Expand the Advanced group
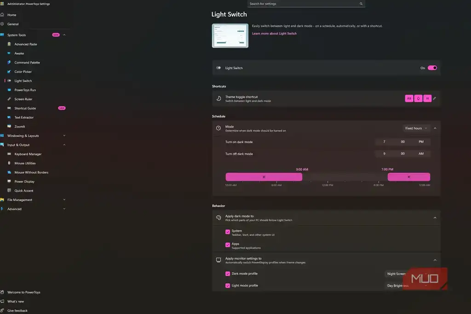This screenshot has width=471, height=314. tap(64, 209)
